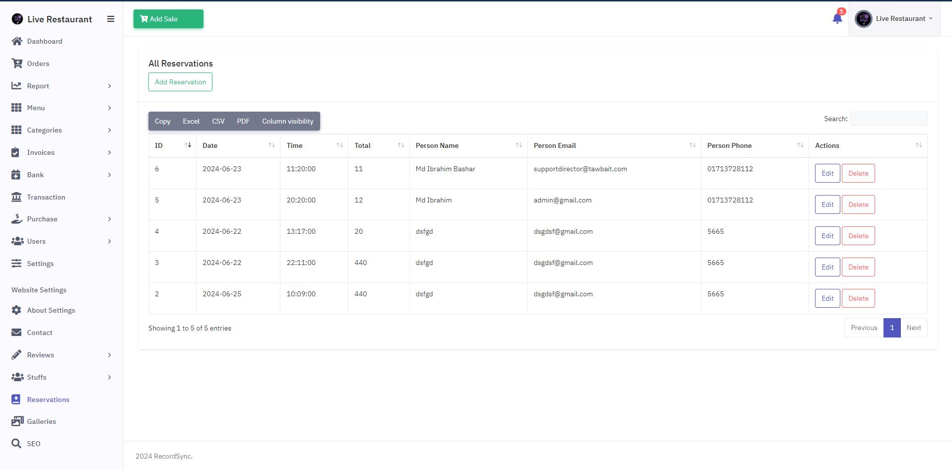Viewport: 952px width, 470px height.
Task: Sort by Person Name column arrows
Action: coord(519,145)
